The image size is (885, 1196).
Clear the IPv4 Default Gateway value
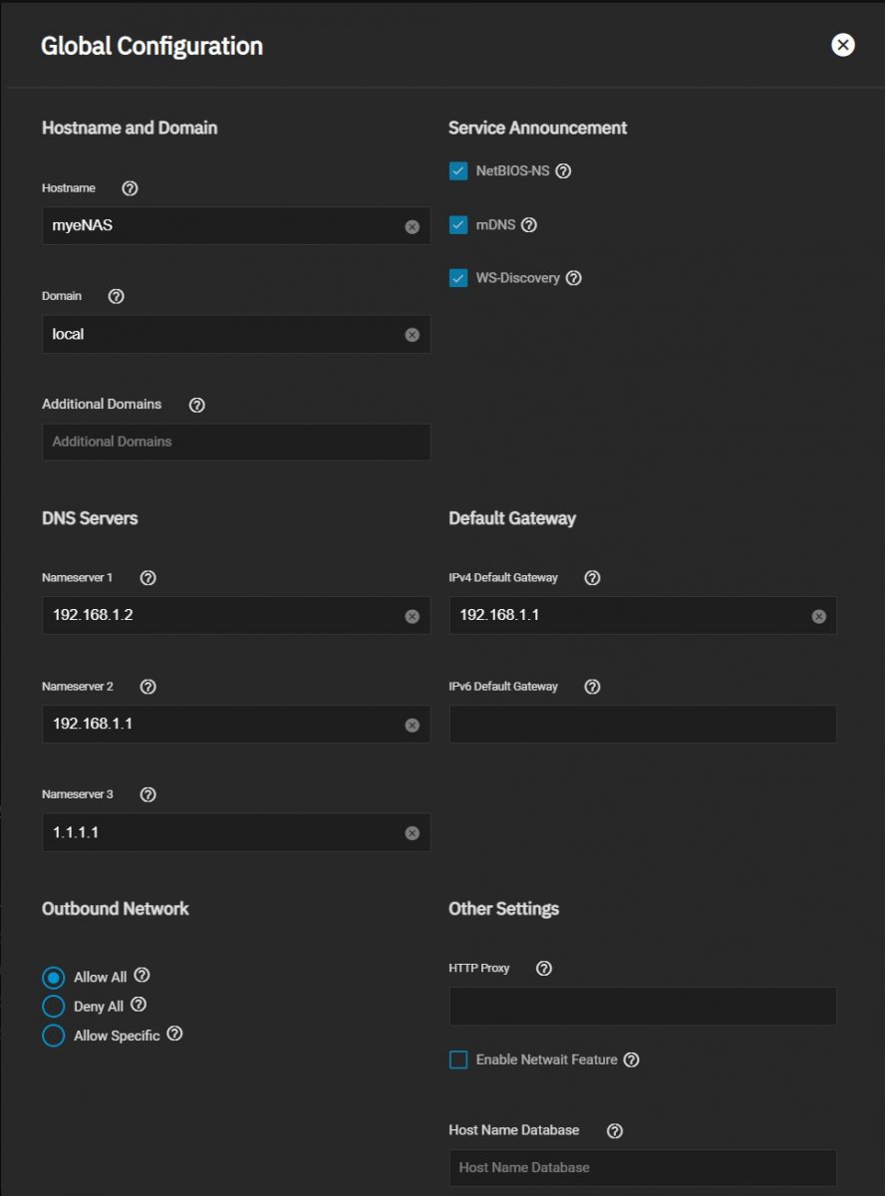tap(818, 617)
